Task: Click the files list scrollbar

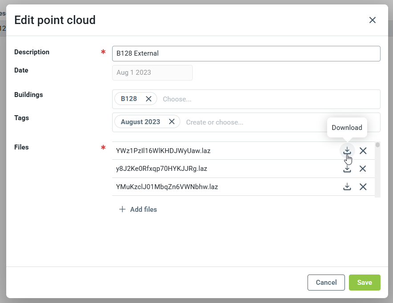Action: click(x=377, y=169)
